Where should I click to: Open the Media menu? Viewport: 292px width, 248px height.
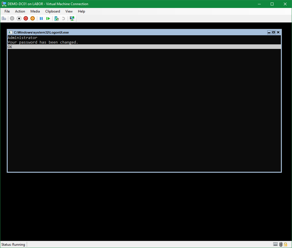click(35, 11)
